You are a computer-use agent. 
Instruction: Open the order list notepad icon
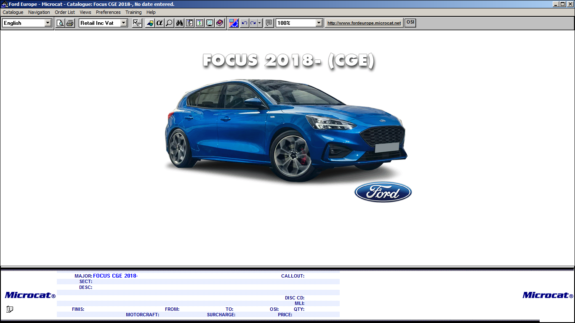[x=189, y=23]
